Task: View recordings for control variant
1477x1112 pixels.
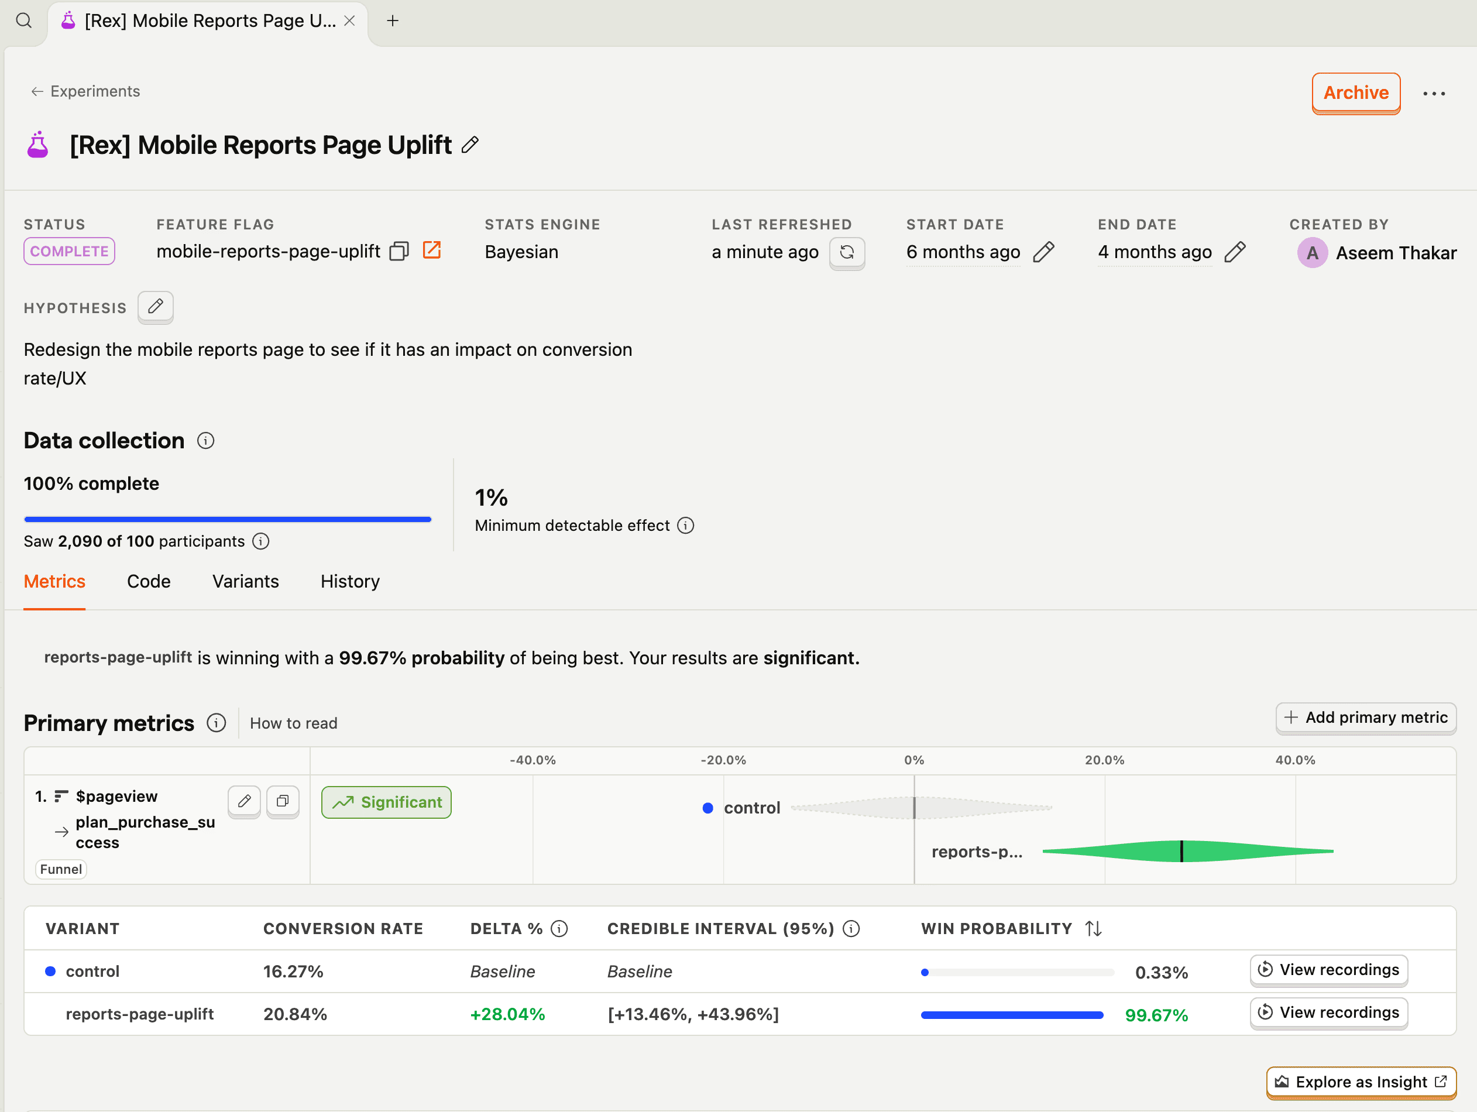Action: pyautogui.click(x=1328, y=970)
